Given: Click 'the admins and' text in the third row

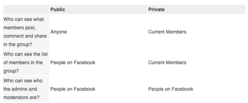Looking at the screenshot, I should click(x=20, y=89).
